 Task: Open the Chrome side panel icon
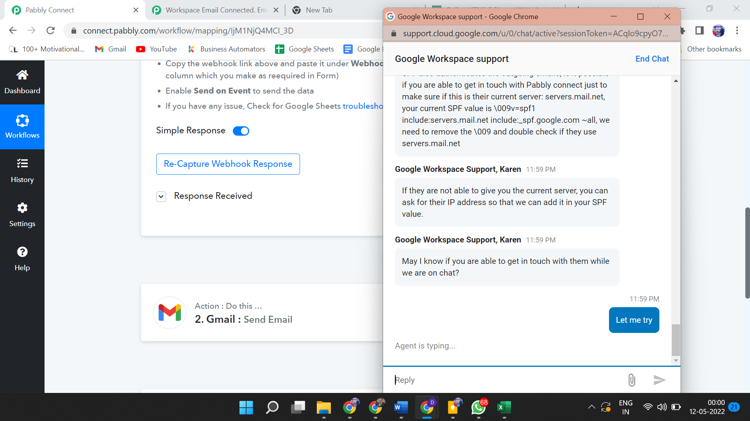point(700,30)
